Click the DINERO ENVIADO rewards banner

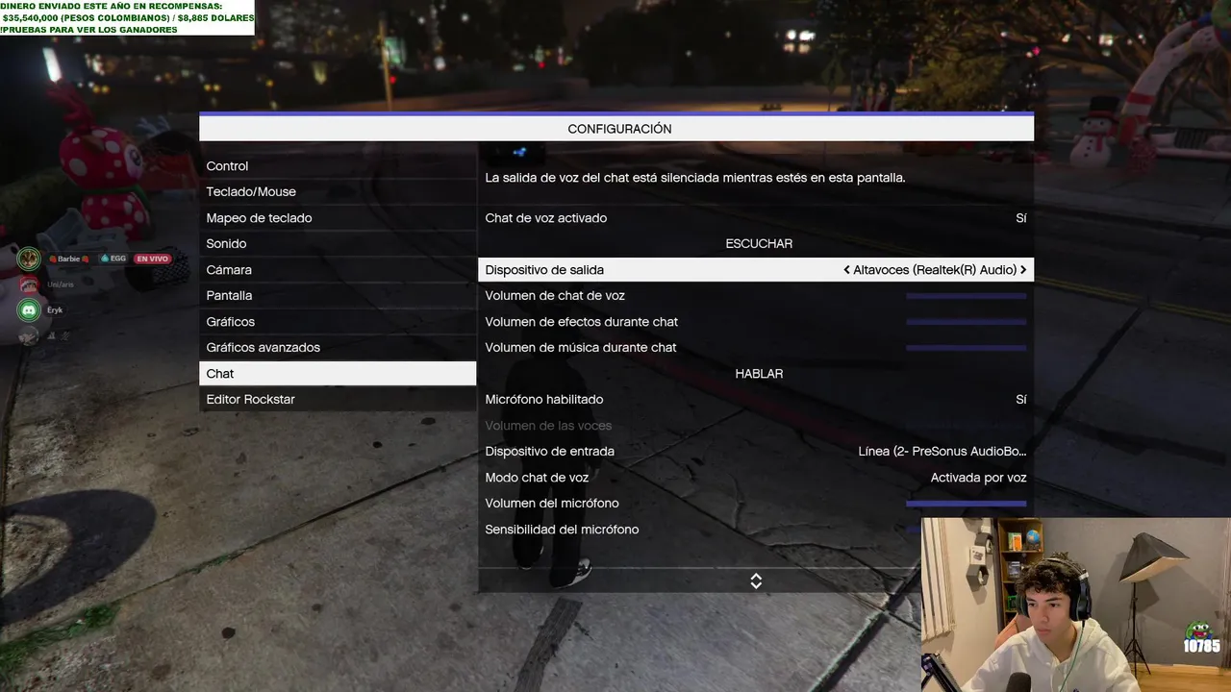tap(127, 17)
